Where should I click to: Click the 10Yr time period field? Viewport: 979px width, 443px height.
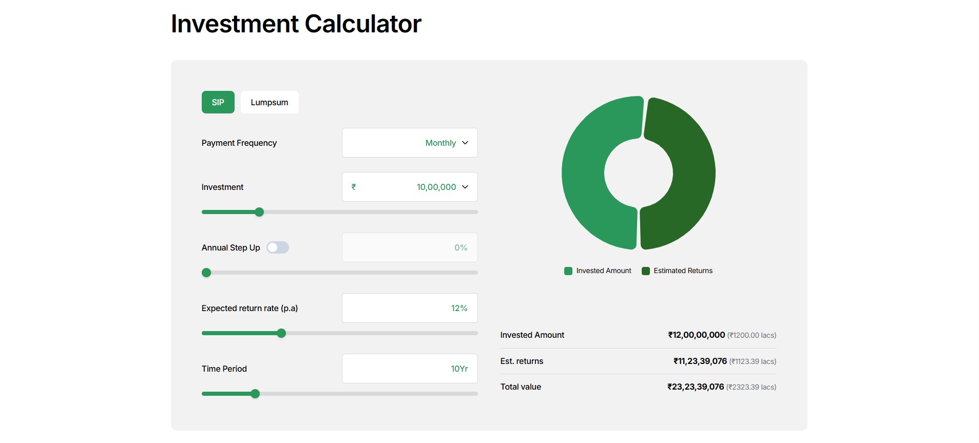click(x=409, y=369)
